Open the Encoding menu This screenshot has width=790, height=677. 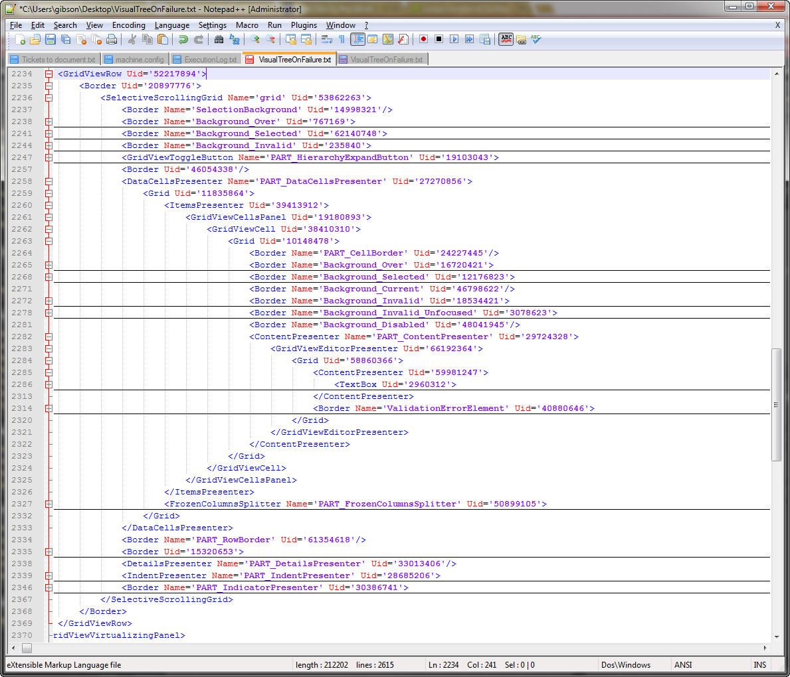(x=128, y=25)
